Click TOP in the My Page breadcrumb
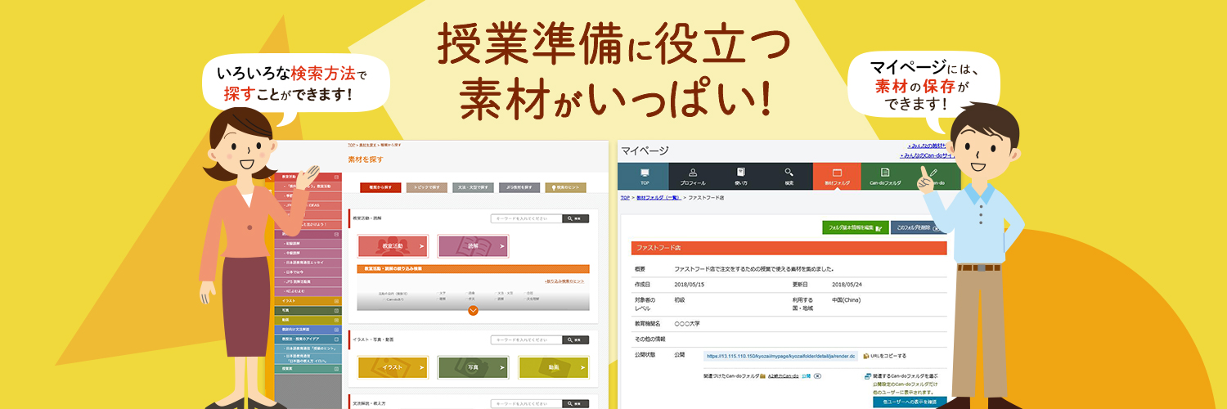1227x409 pixels. click(625, 198)
